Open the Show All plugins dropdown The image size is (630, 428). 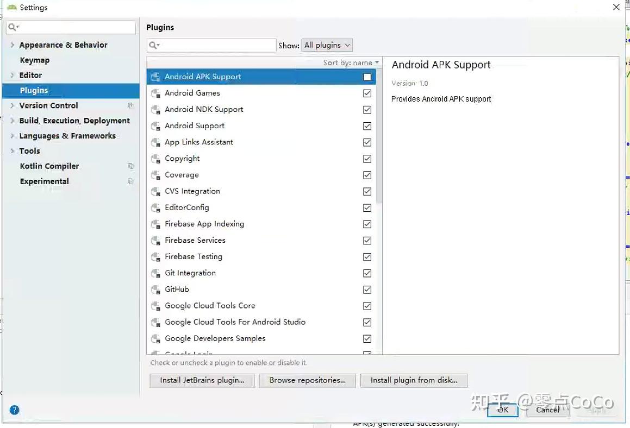point(327,46)
